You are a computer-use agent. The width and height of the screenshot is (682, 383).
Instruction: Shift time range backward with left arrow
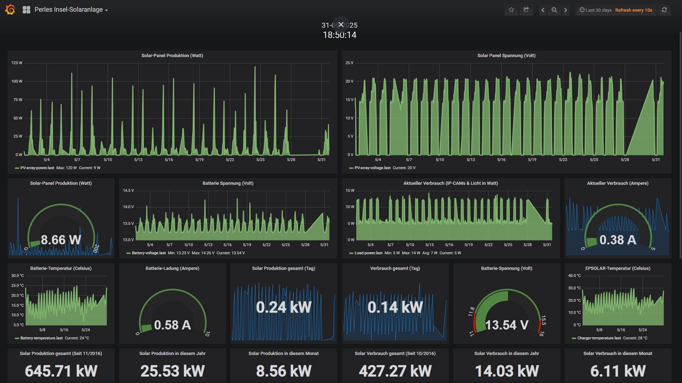(543, 10)
